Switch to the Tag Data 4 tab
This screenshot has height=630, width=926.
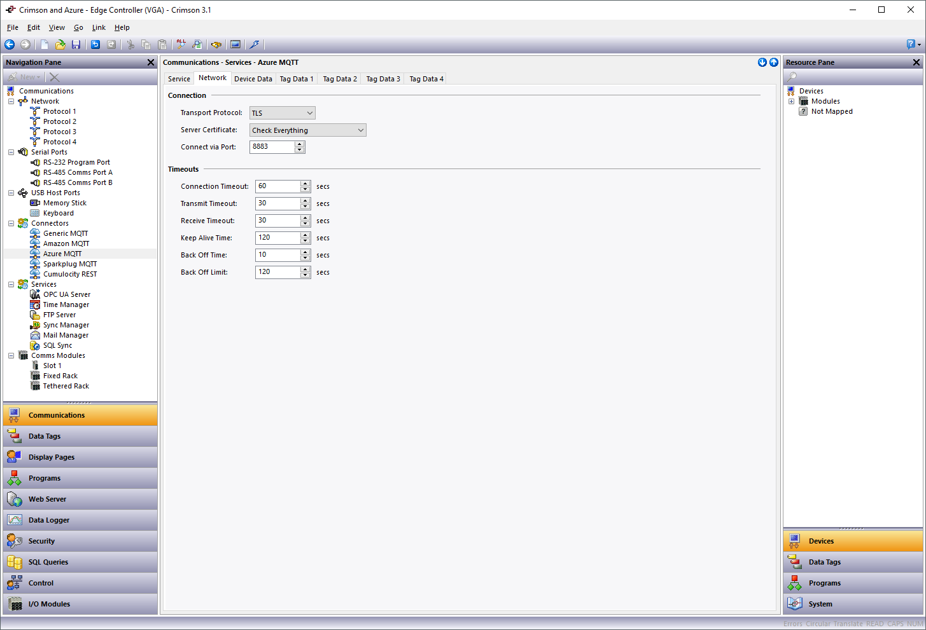click(x=426, y=79)
